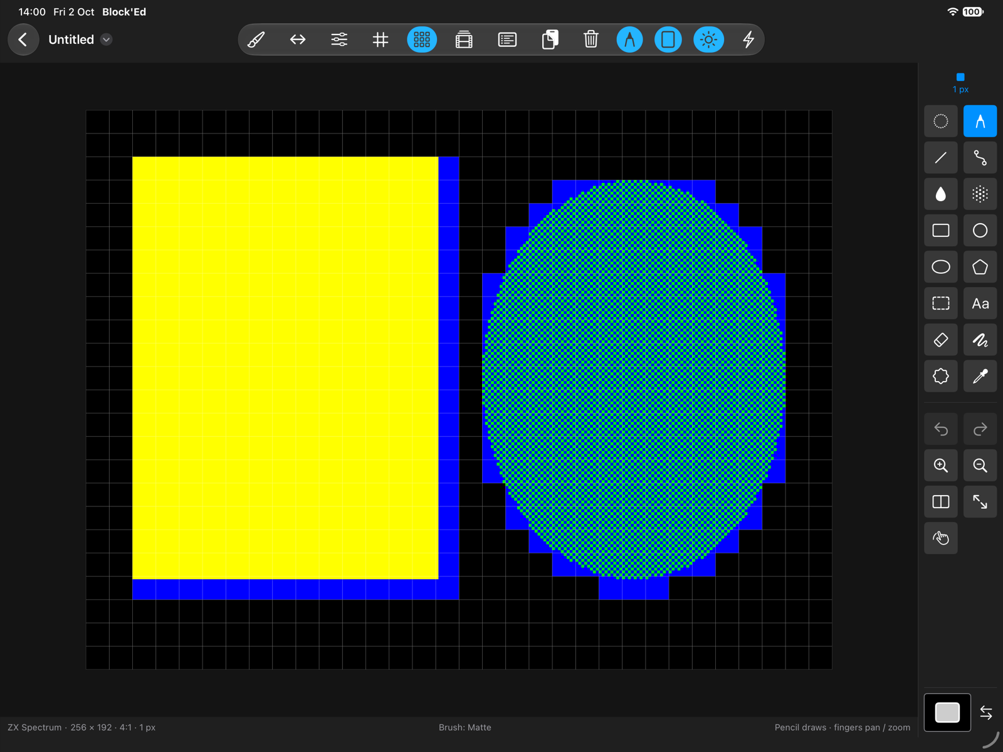1003x752 pixels.
Task: Click the Redo arrow
Action: pyautogui.click(x=980, y=429)
